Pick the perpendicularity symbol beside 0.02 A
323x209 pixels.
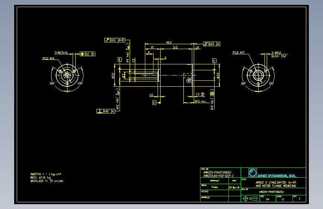(x=100, y=111)
